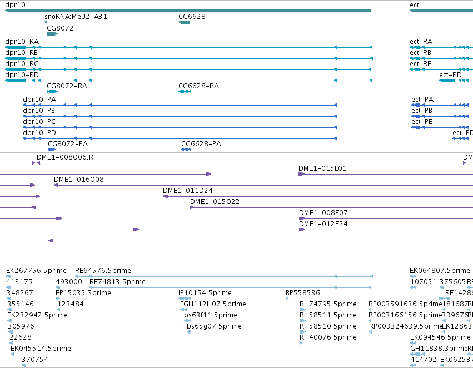Select the dpr10 gene bar

point(188,11)
